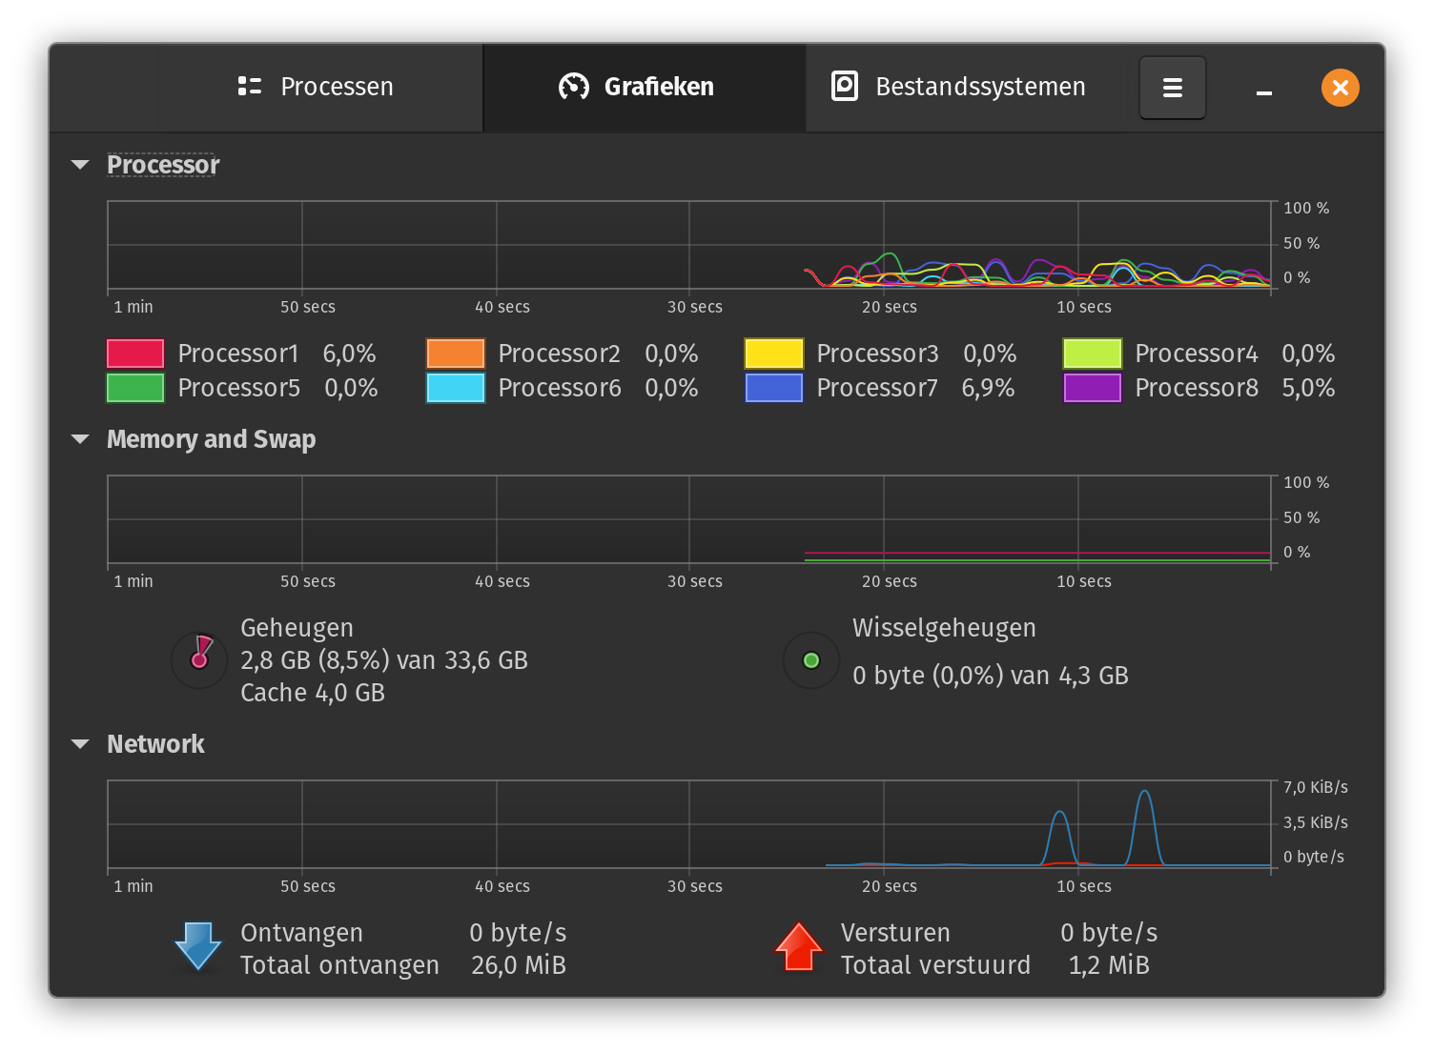
Task: Switch to the Bestandssystemen tab
Action: (963, 88)
